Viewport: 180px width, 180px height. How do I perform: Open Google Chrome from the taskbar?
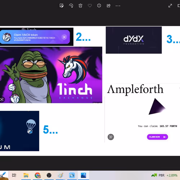point(38,175)
